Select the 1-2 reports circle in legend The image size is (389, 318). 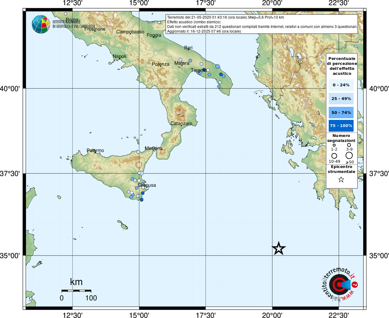(334, 145)
